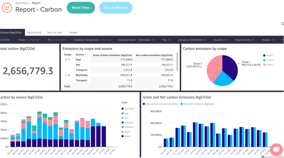Toggle Waste legend entry in source chart

coord(126,132)
